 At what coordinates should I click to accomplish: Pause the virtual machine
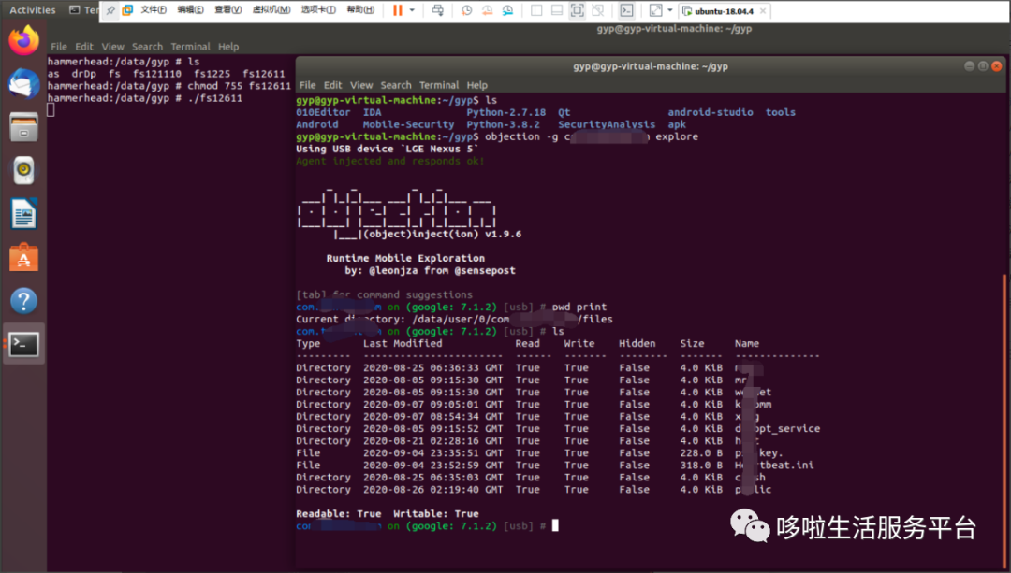click(x=397, y=10)
